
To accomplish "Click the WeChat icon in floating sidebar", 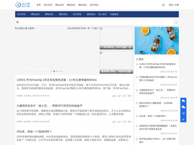I will (183, 107).
